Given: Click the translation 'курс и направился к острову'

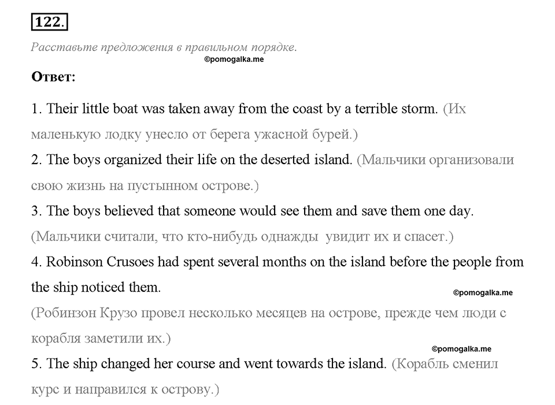Looking at the screenshot, I should click(x=125, y=389).
